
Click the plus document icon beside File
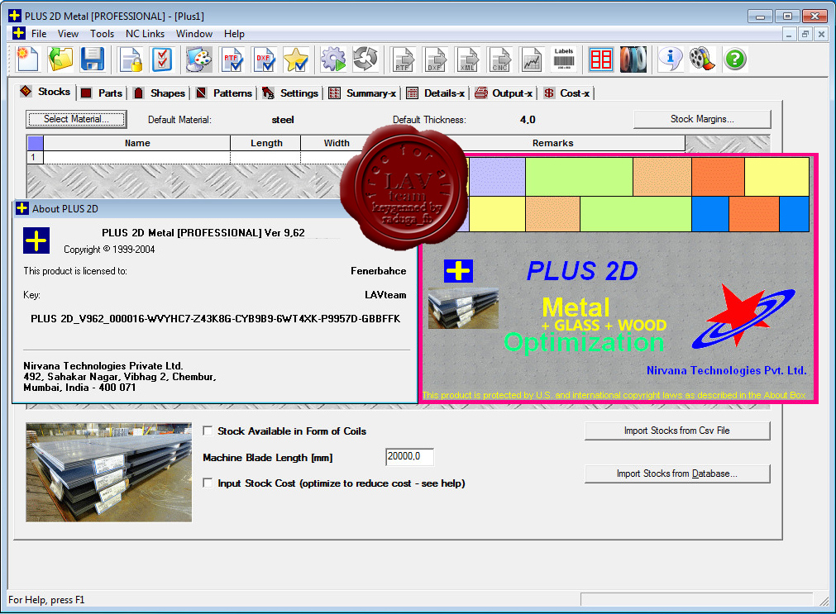(19, 33)
